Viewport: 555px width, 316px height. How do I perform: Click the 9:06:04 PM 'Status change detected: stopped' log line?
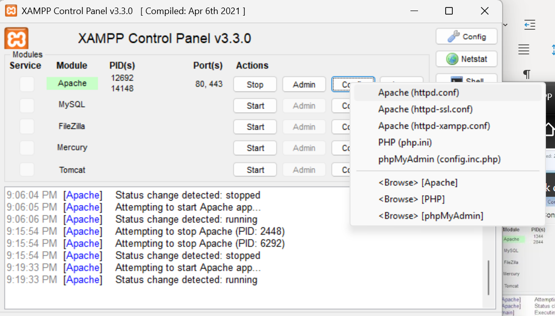click(187, 195)
